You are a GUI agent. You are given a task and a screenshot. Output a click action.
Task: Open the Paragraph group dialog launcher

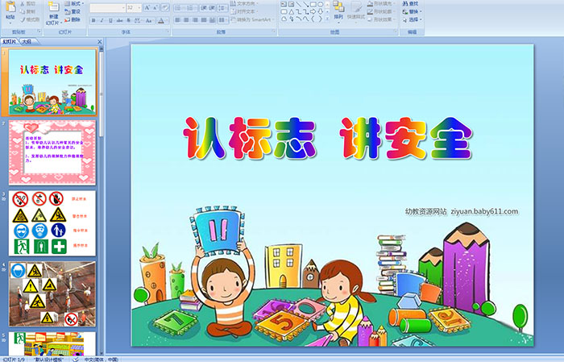(274, 31)
